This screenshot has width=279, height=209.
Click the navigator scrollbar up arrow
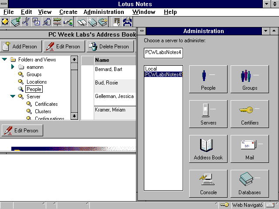tap(74, 60)
